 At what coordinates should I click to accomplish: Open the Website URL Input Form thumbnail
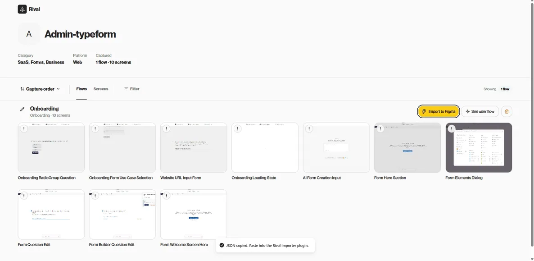(x=194, y=147)
